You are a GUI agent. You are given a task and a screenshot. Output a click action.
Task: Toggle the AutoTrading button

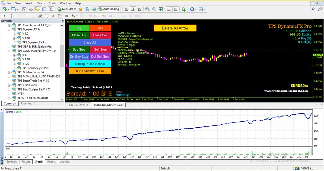point(109,9)
